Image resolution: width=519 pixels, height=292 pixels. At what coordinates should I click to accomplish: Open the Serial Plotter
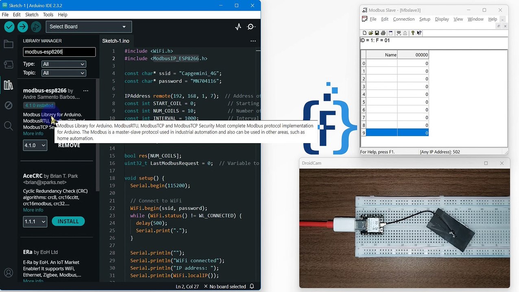(x=238, y=27)
